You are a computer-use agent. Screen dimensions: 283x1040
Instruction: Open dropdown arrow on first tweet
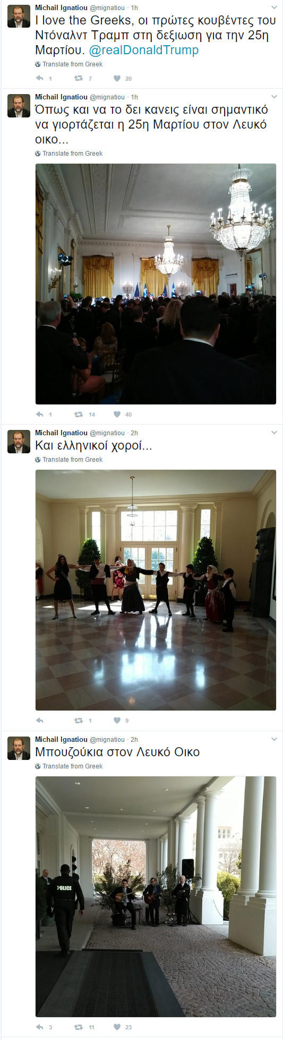coord(274,8)
